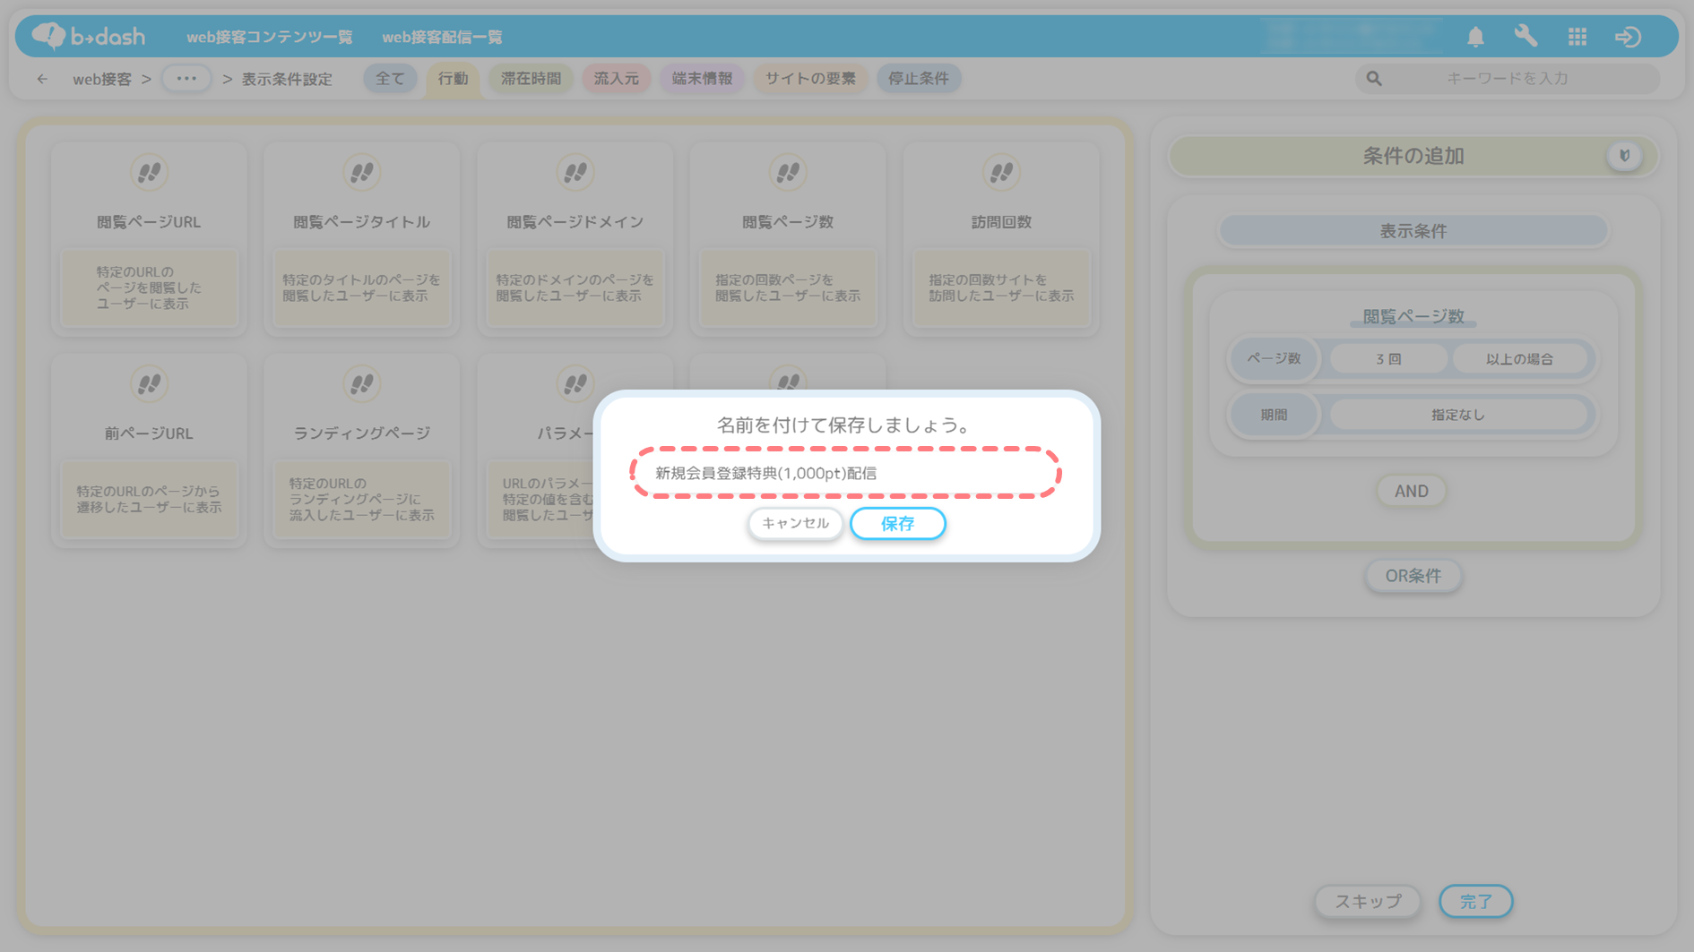Image resolution: width=1694 pixels, height=952 pixels.
Task: Expand the breadcrumb ellipsis button
Action: click(x=186, y=79)
